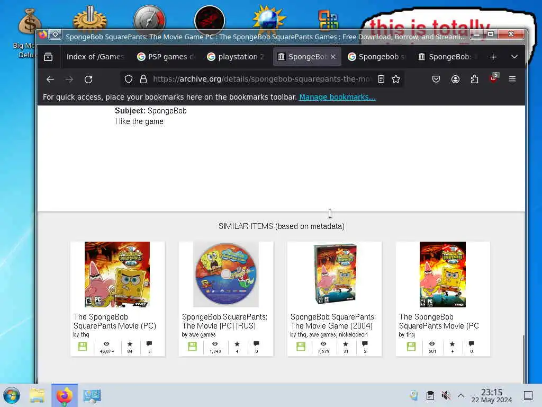Bookmark this page with the star icon
Screen dimensions: 542x407
(x=396, y=79)
